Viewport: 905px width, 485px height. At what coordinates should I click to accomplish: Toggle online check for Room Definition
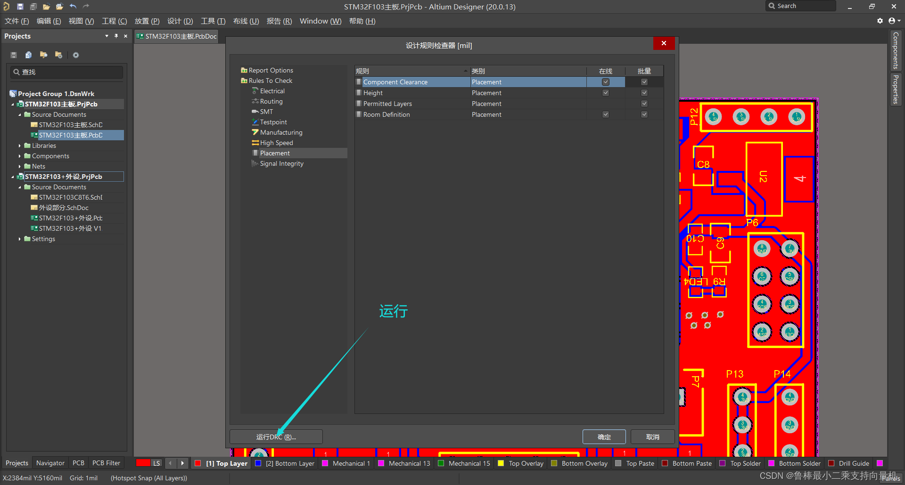click(606, 114)
